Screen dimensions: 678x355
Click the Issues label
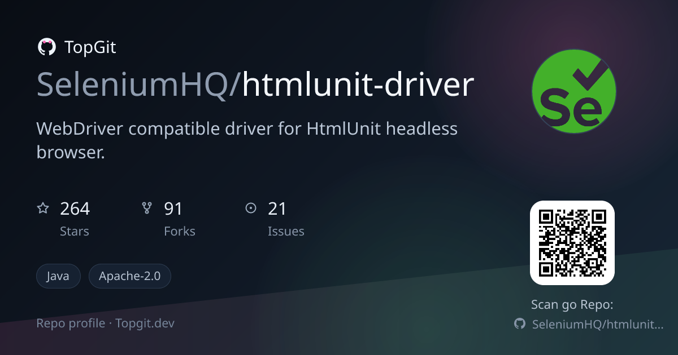point(286,231)
